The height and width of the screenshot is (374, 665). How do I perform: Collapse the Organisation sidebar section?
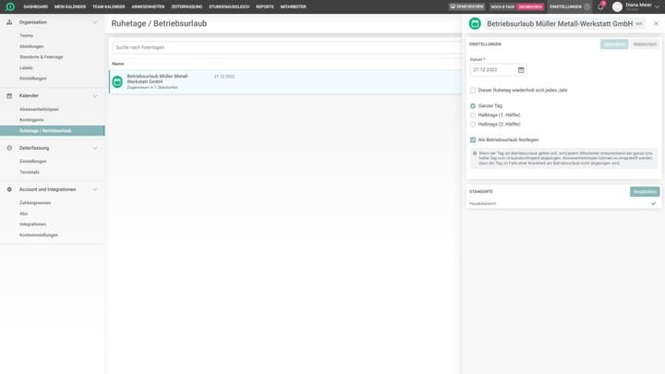(95, 22)
